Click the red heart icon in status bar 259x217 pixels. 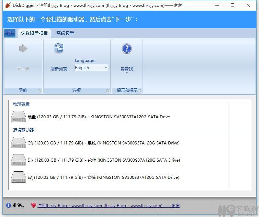[x=34, y=205]
